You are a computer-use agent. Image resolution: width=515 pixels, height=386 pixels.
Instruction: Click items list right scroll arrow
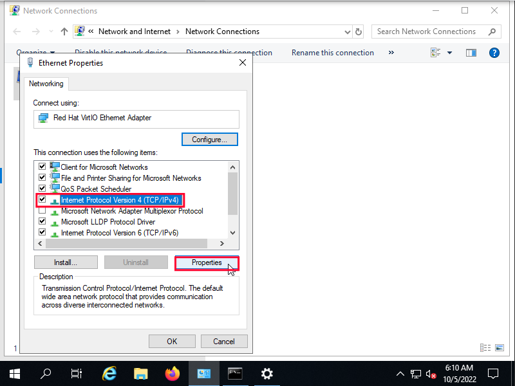pyautogui.click(x=222, y=243)
